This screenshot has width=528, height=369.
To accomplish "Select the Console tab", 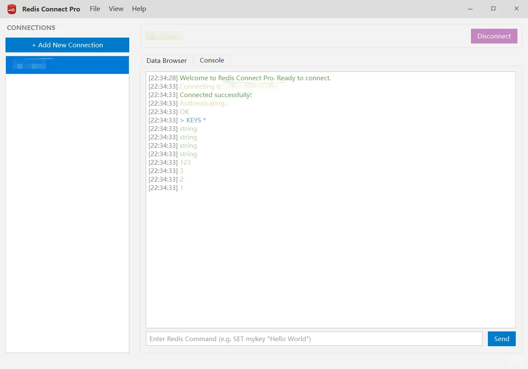I will 212,60.
